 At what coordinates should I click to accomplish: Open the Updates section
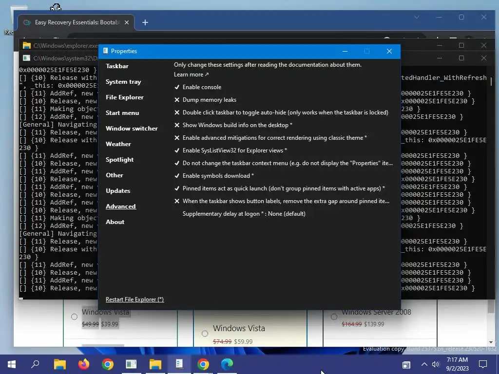point(118,191)
